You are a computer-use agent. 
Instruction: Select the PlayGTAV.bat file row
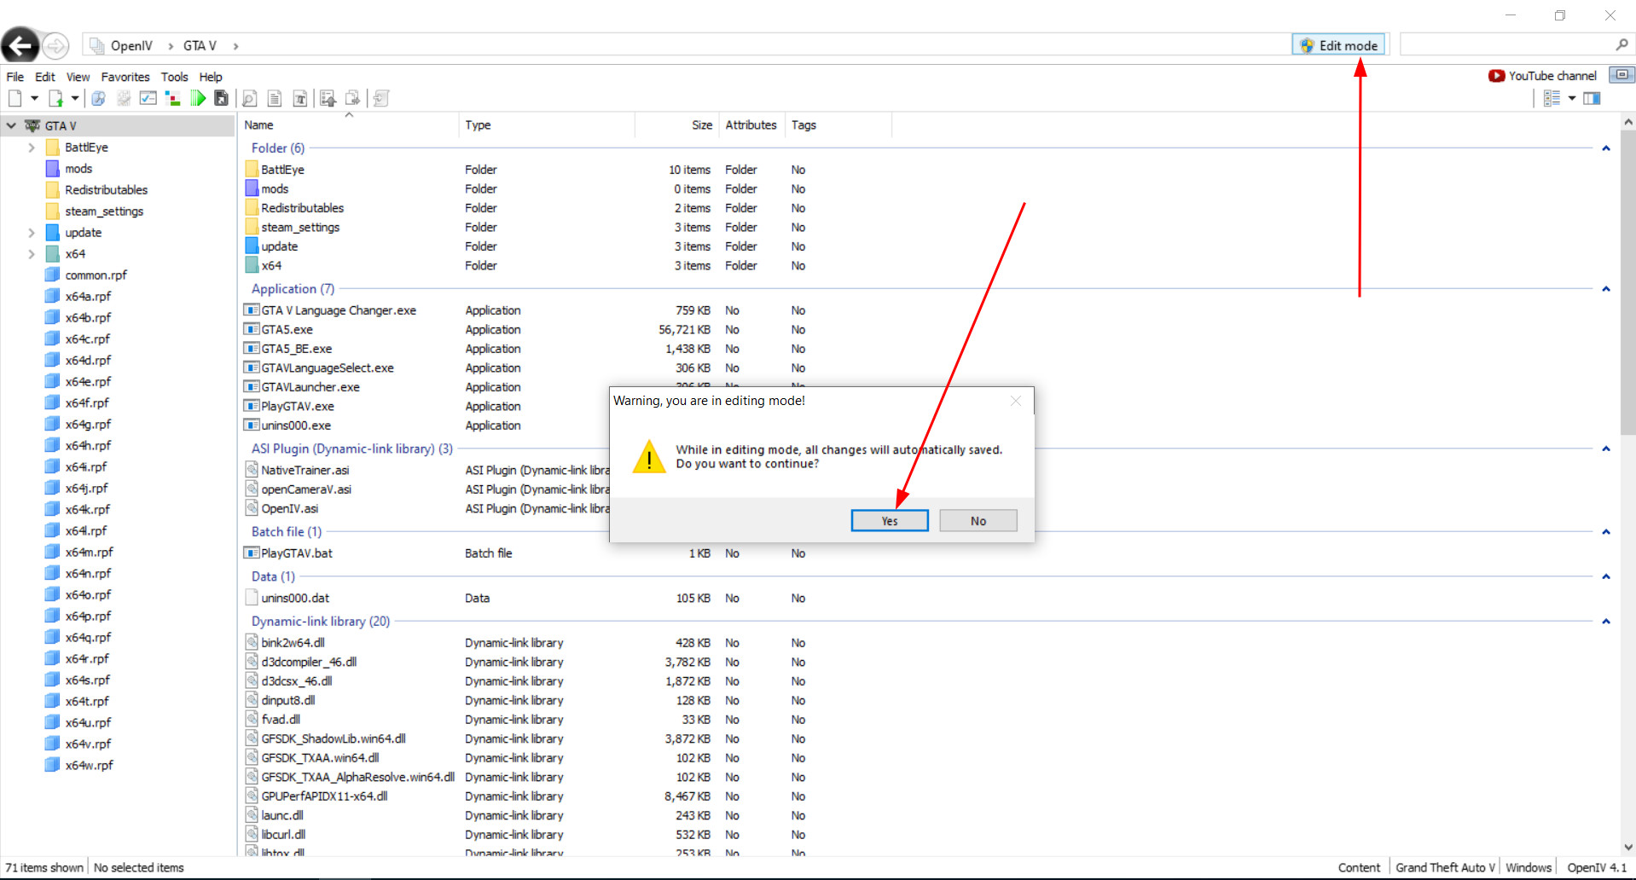click(525, 553)
